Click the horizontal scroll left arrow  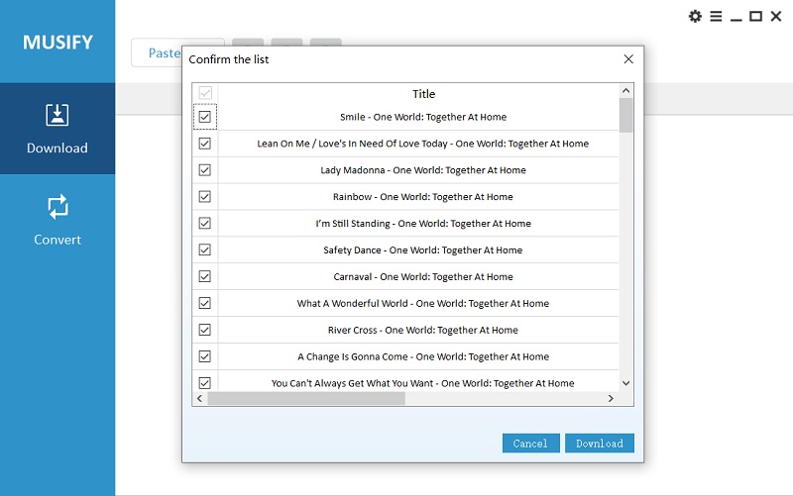(199, 399)
